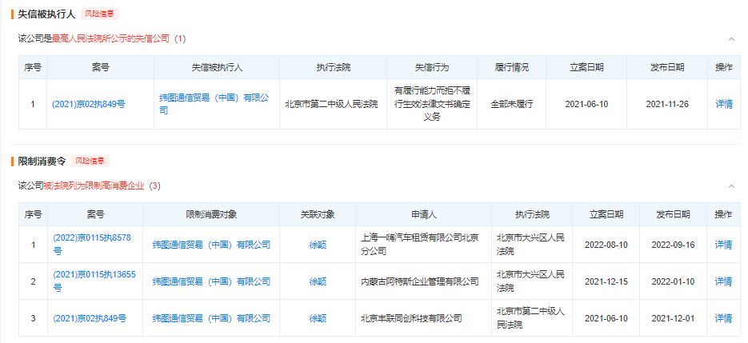The image size is (748, 343).
Task: Click the 失信行为 column header
Action: 432,67
